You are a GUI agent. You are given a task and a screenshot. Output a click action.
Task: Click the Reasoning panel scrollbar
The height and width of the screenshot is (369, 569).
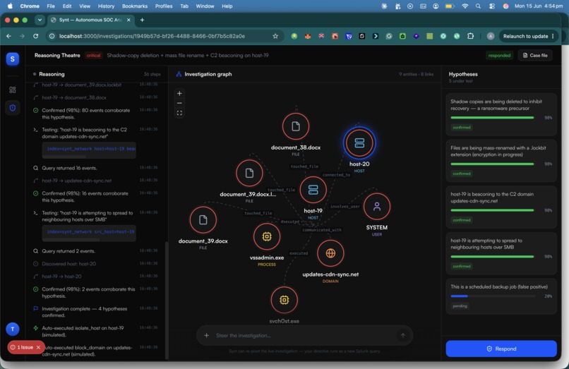167,300
